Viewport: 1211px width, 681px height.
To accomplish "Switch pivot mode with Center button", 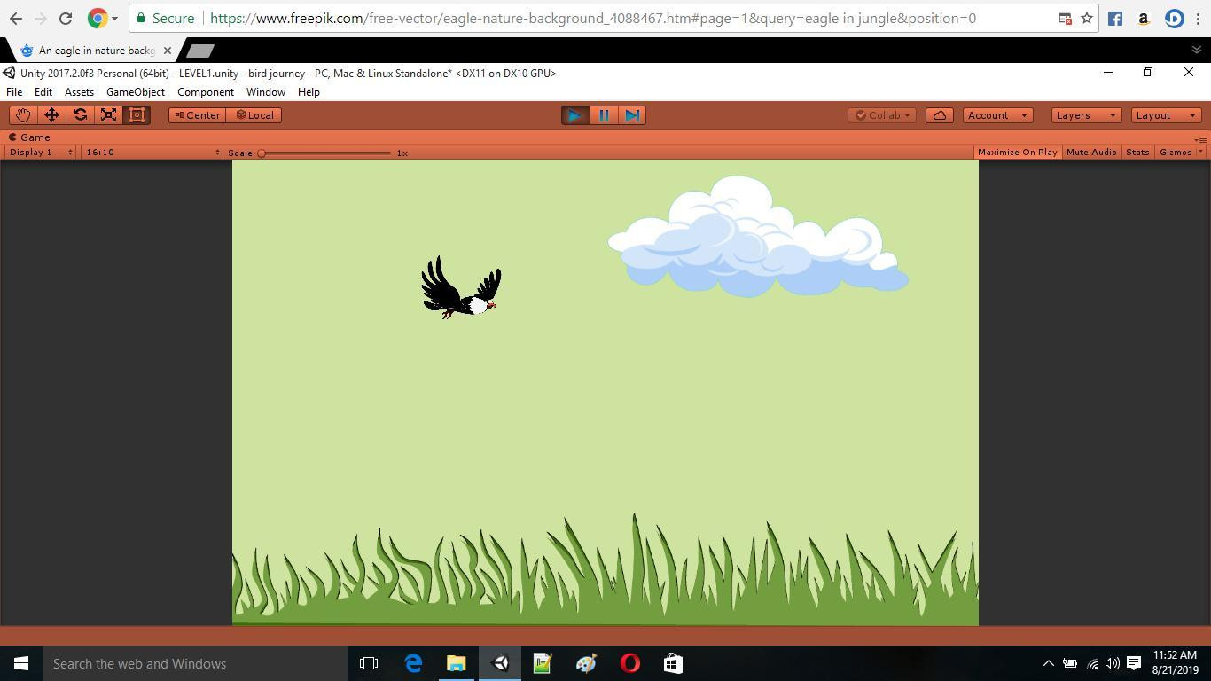I will [198, 115].
